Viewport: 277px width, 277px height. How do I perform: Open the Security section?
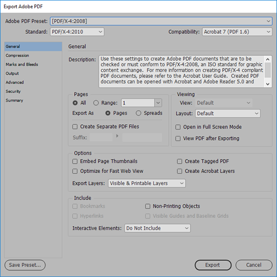(x=33, y=91)
